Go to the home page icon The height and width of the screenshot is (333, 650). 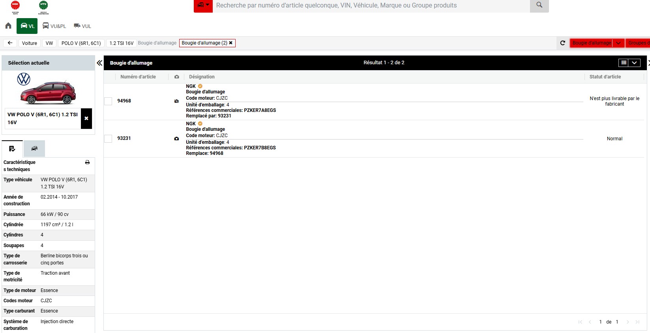point(8,26)
